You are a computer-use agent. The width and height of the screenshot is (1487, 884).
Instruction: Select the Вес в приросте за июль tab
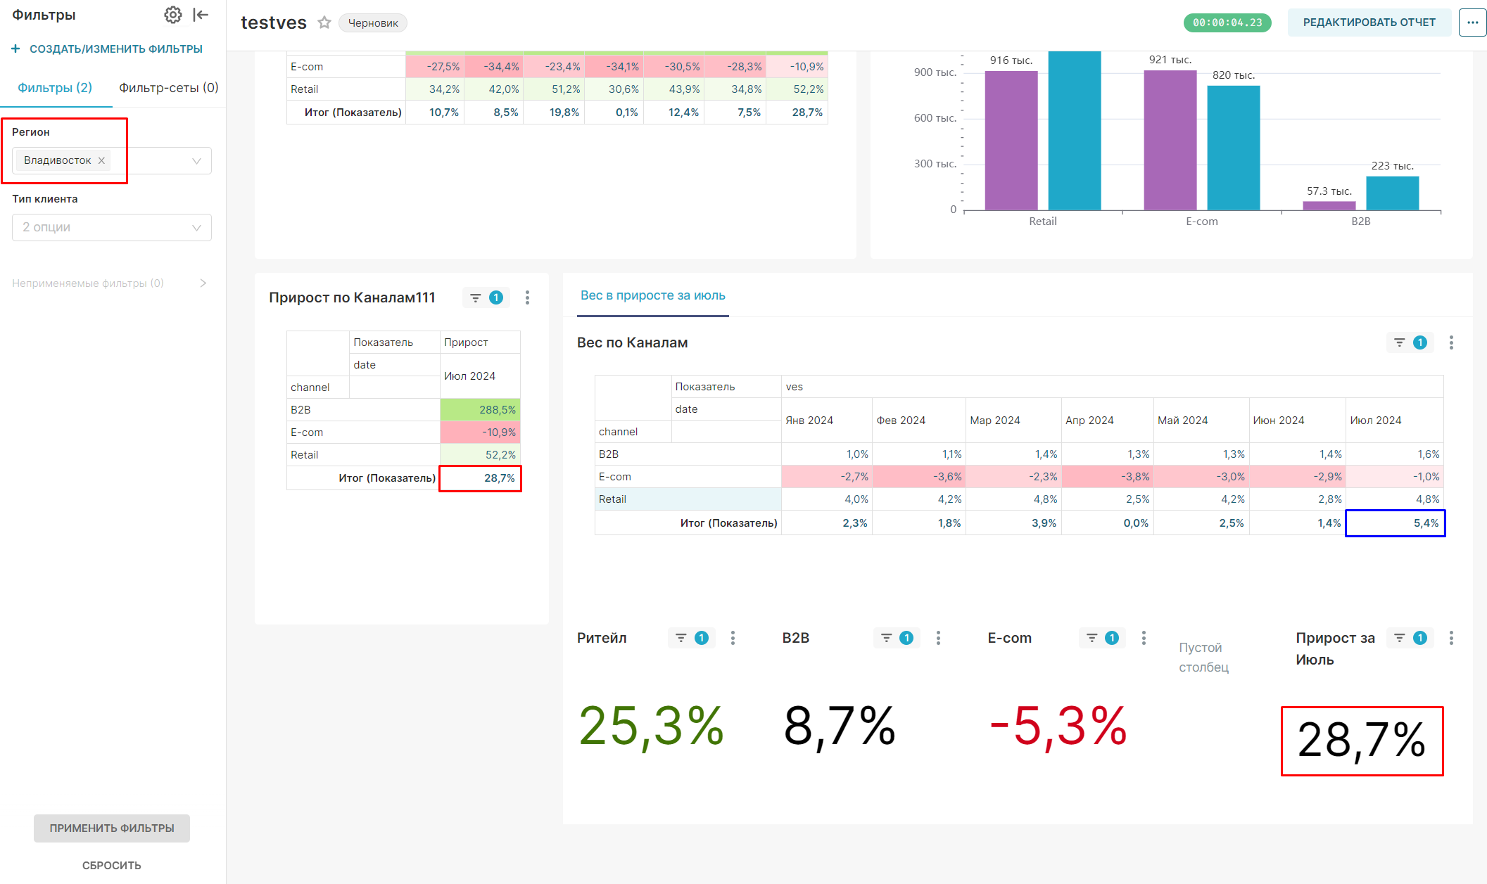point(652,295)
